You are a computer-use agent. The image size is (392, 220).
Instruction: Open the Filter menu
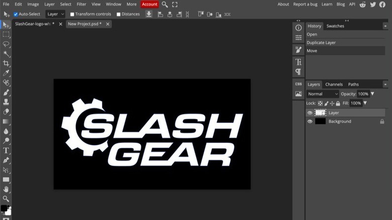81,4
